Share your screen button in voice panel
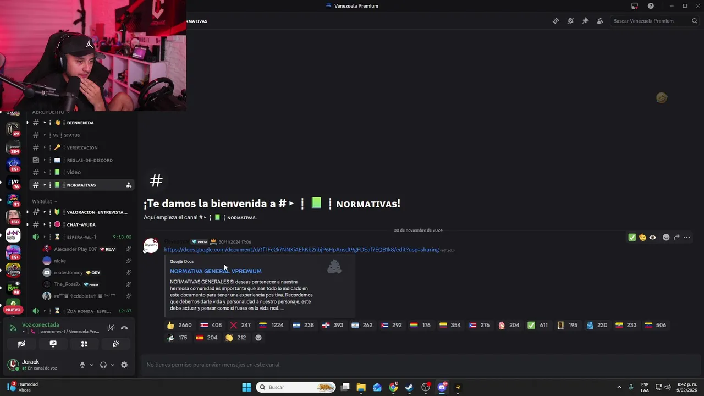This screenshot has width=704, height=396. coord(53,344)
